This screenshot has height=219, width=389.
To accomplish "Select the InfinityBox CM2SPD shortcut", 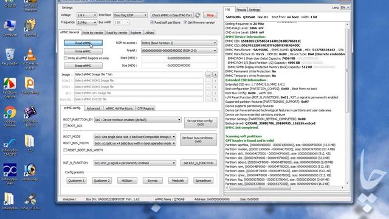I will 10,147.
